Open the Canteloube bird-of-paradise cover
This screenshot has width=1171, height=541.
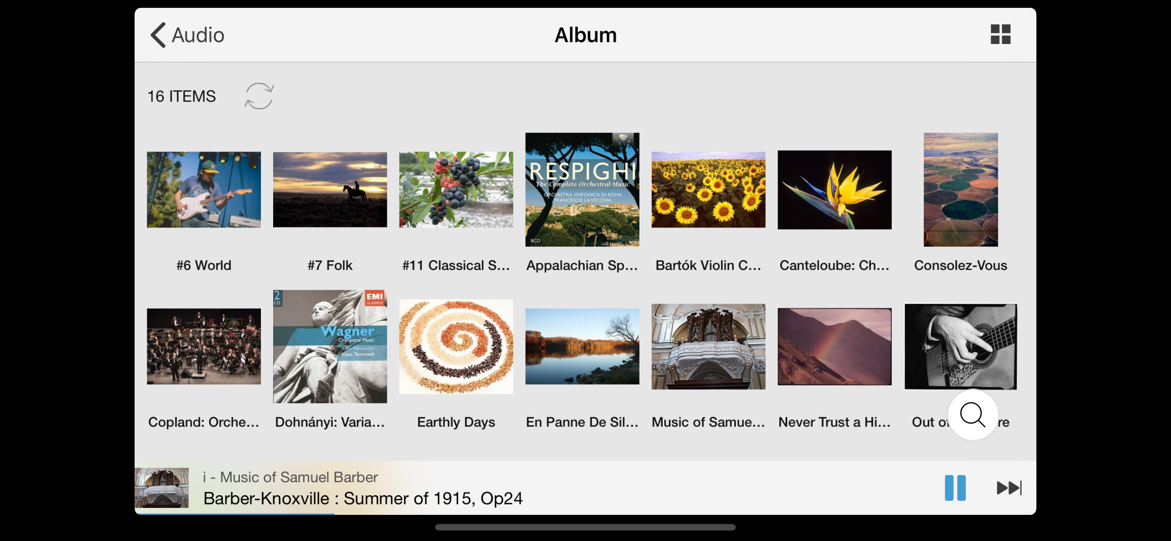click(x=835, y=190)
